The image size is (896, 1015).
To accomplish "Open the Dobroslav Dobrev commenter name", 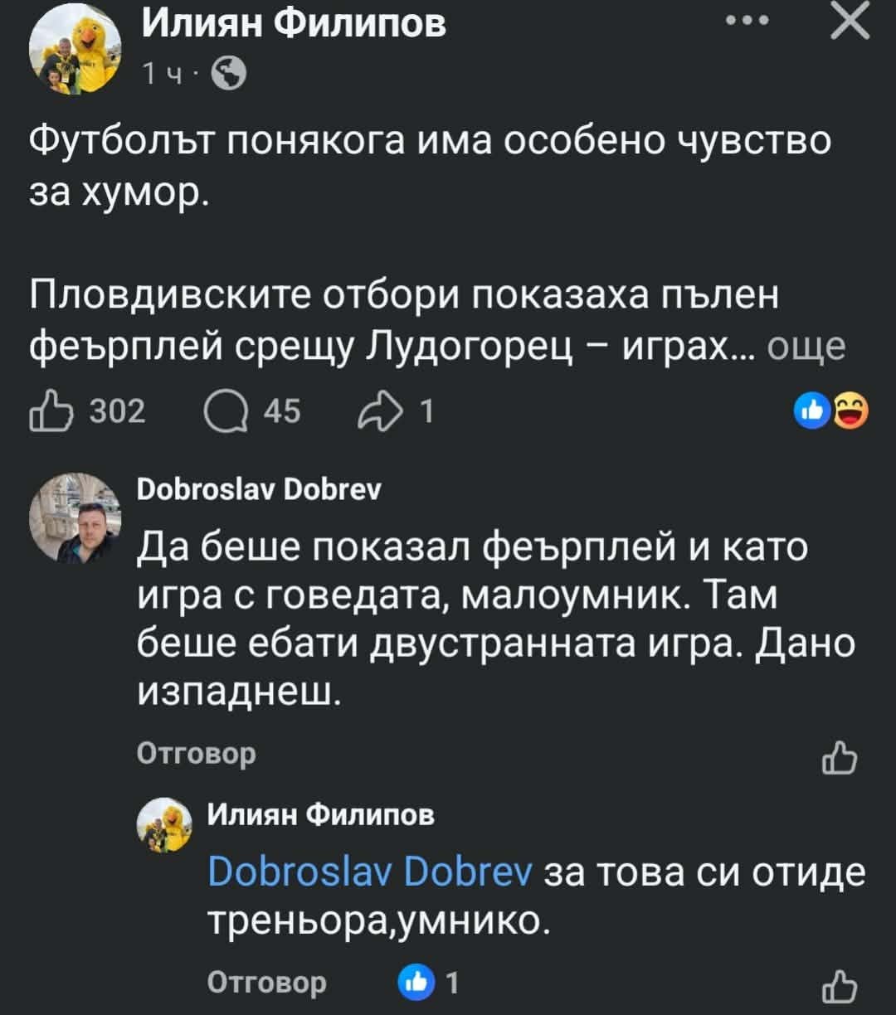I will pos(258,489).
